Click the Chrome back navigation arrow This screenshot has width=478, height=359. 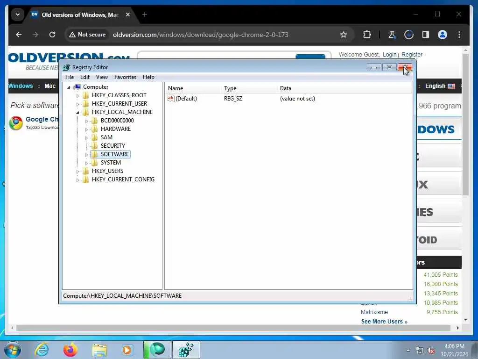click(19, 35)
